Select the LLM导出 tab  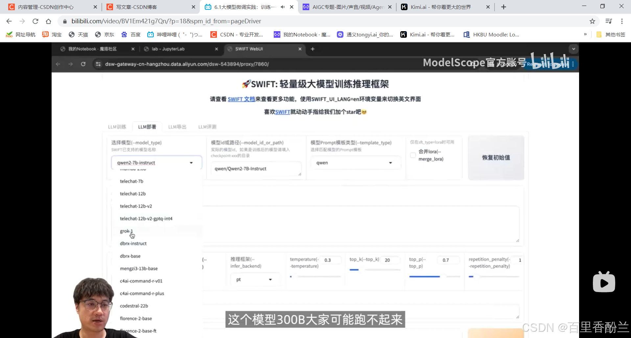click(177, 127)
